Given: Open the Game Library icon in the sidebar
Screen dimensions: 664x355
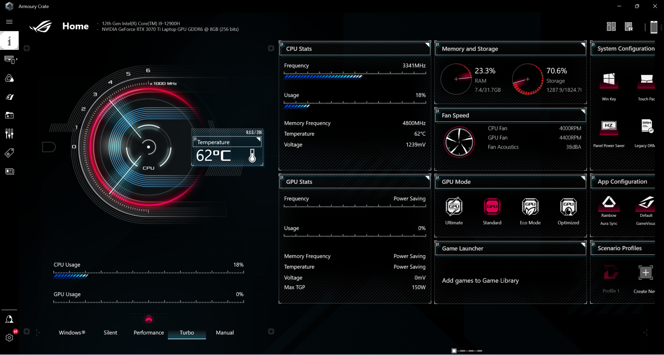Looking at the screenshot, I should pos(9,115).
